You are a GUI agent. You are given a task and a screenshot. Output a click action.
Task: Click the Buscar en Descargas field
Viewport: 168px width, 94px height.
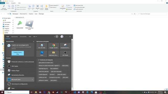pos(152,14)
